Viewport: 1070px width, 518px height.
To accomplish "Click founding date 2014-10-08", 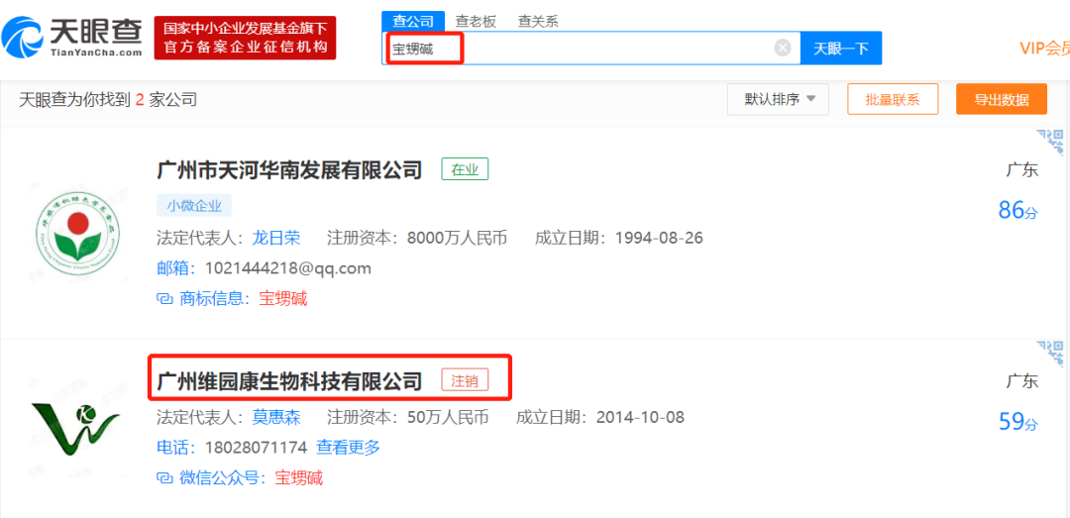I will [640, 417].
